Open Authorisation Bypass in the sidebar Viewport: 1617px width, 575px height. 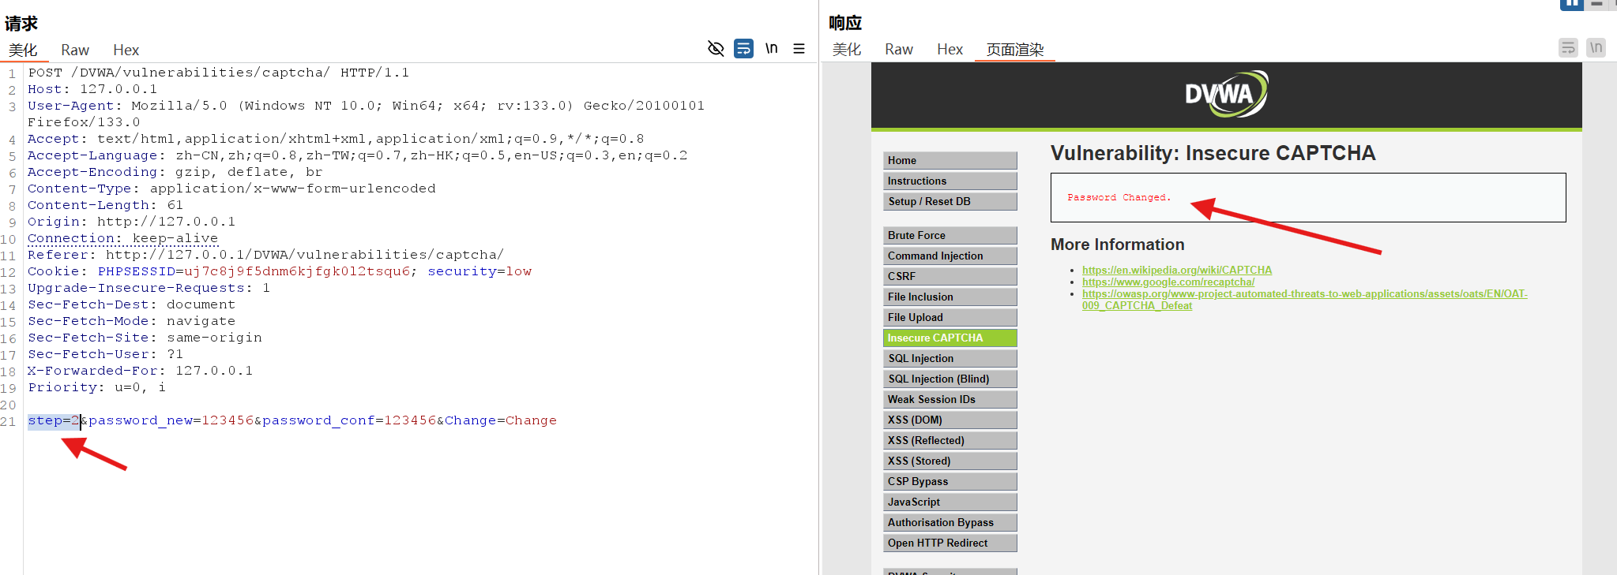point(950,522)
